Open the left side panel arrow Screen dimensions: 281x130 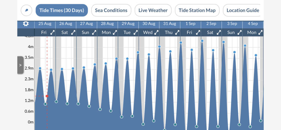tap(20, 65)
